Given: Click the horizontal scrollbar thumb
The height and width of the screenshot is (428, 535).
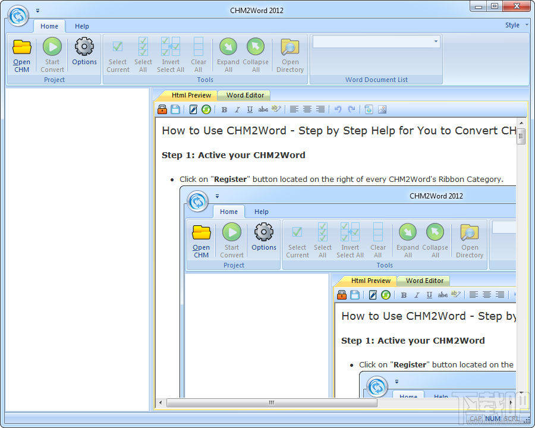Looking at the screenshot, I should (272, 403).
